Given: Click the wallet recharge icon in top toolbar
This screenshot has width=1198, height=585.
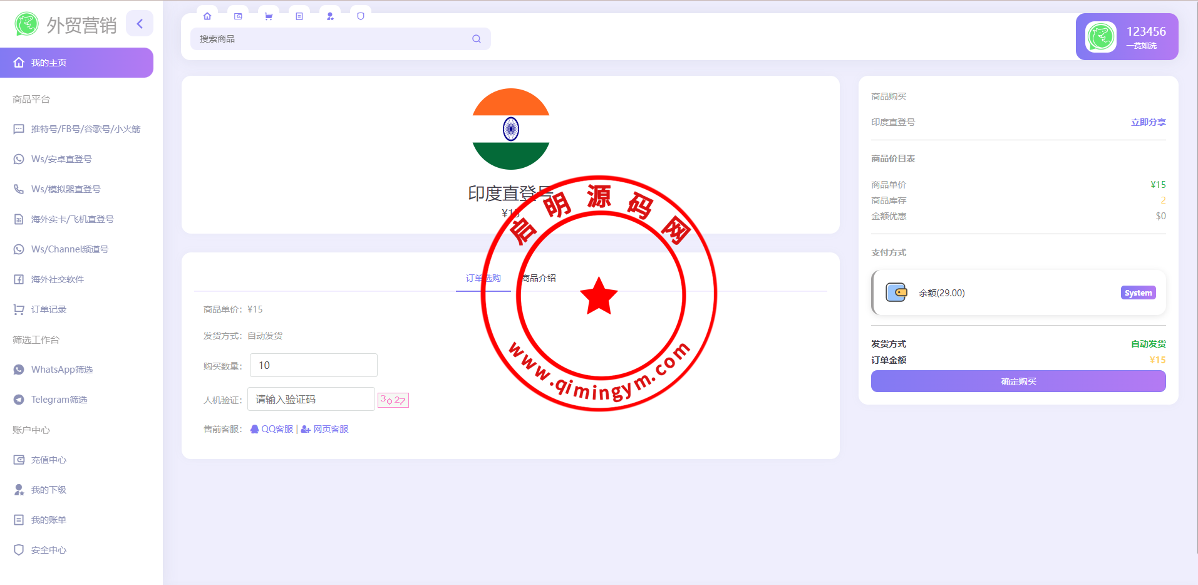Looking at the screenshot, I should pyautogui.click(x=238, y=16).
